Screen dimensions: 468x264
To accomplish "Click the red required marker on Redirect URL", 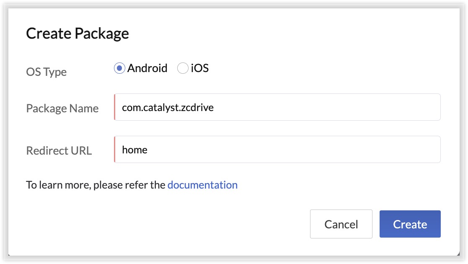I will coord(114,150).
